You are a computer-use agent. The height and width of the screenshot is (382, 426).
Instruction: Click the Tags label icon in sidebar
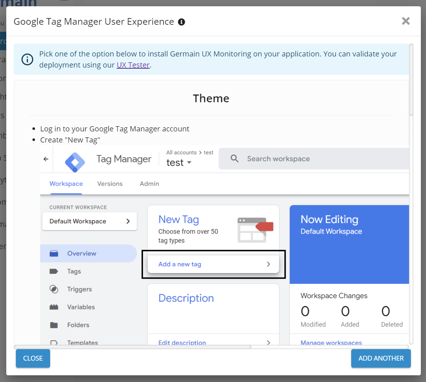pos(54,271)
